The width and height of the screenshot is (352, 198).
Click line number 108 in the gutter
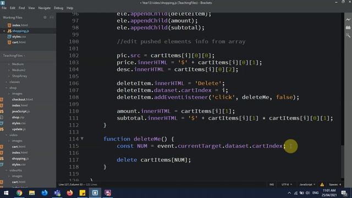coord(74,97)
